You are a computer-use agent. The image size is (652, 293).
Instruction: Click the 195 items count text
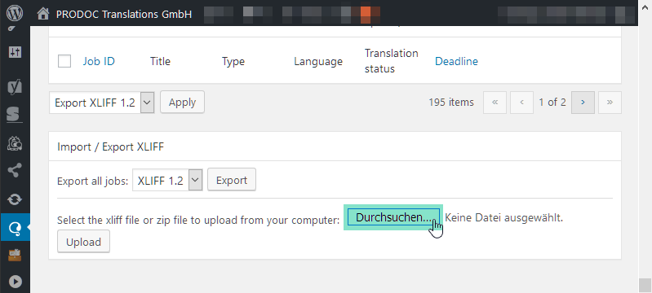pyautogui.click(x=451, y=102)
